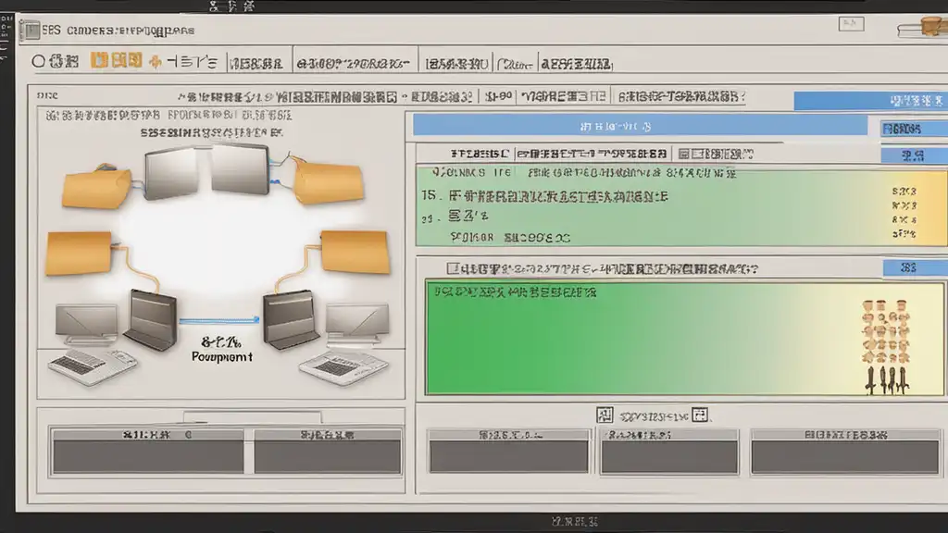
Task: Select the left dark server tower in diagram
Action: point(151,320)
